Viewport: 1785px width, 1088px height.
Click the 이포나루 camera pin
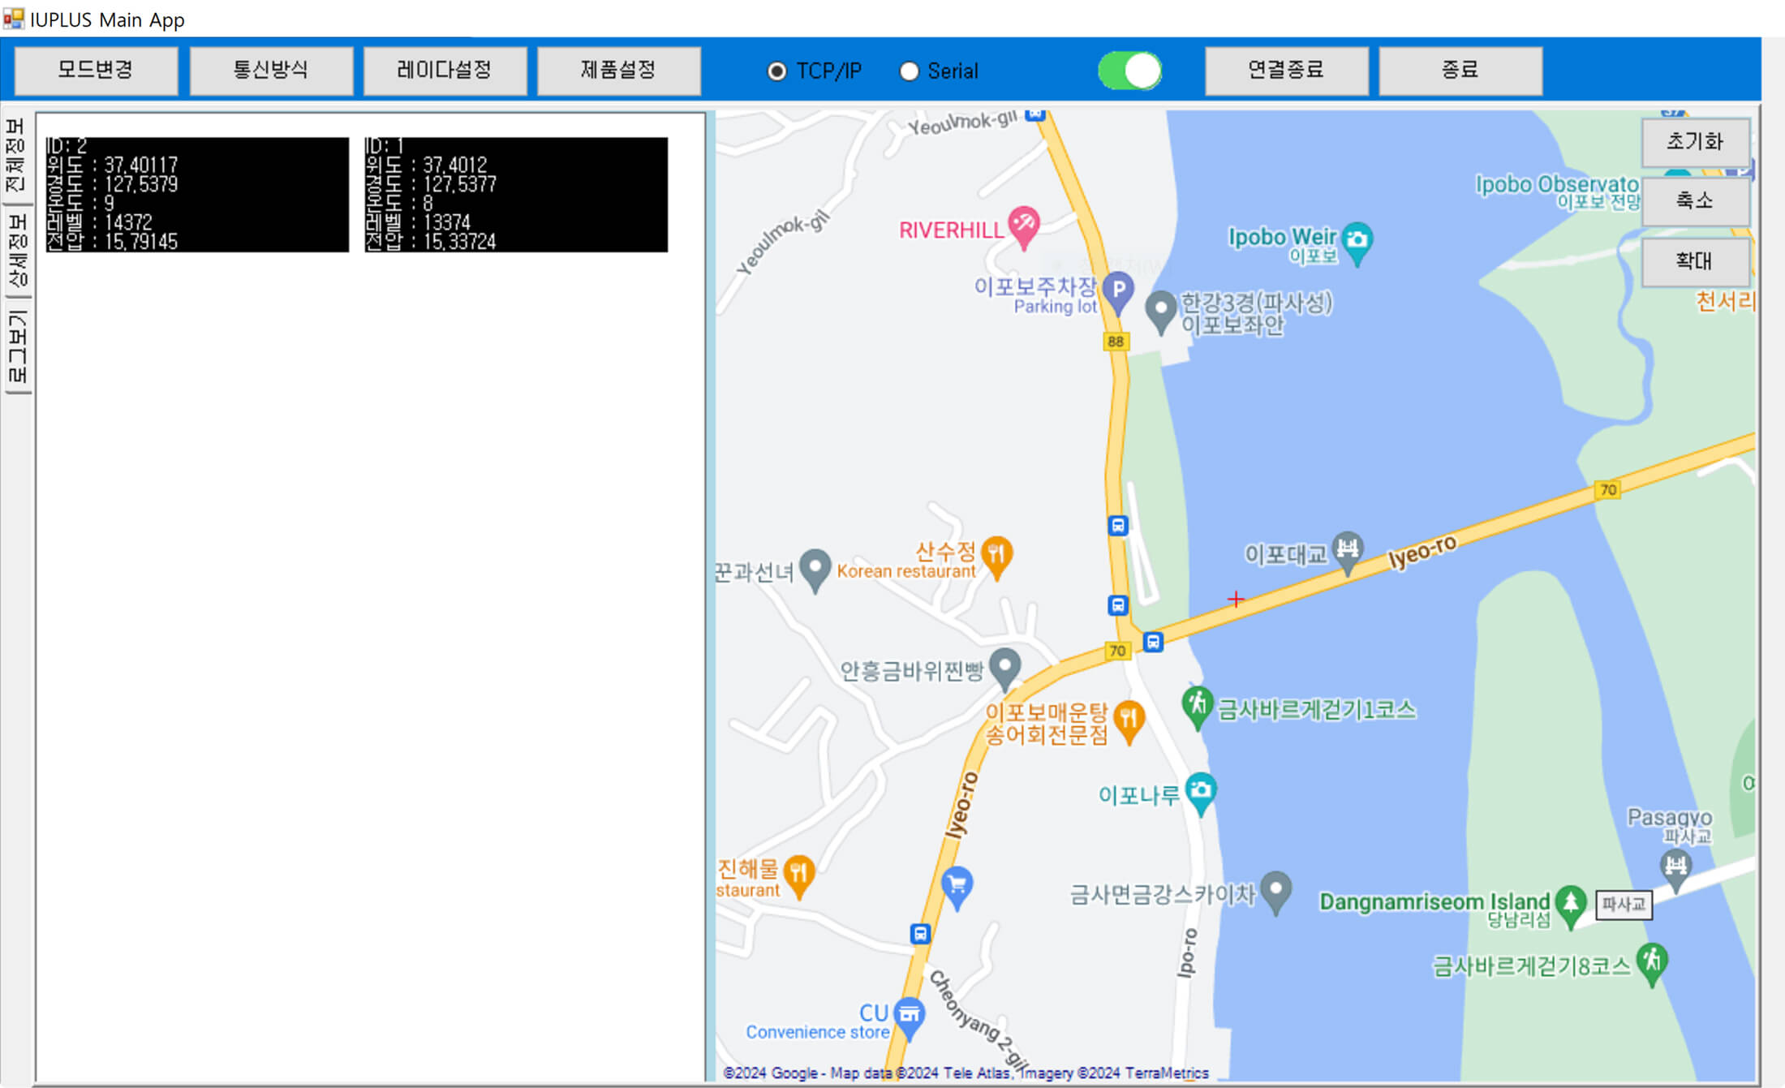tap(1201, 790)
